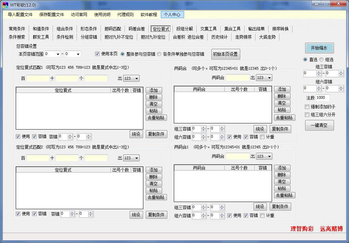The height and width of the screenshot is (243, 349).
Task: Select the 直选 radio button
Action: pyautogui.click(x=305, y=59)
